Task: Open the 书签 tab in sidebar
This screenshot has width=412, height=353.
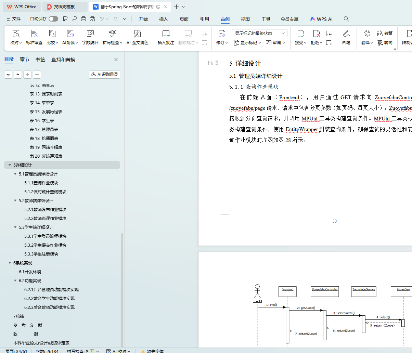Action: pos(40,60)
